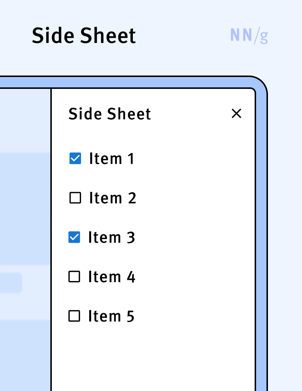Click the bottom dimmed background content block
302x391 pixels.
24,355
